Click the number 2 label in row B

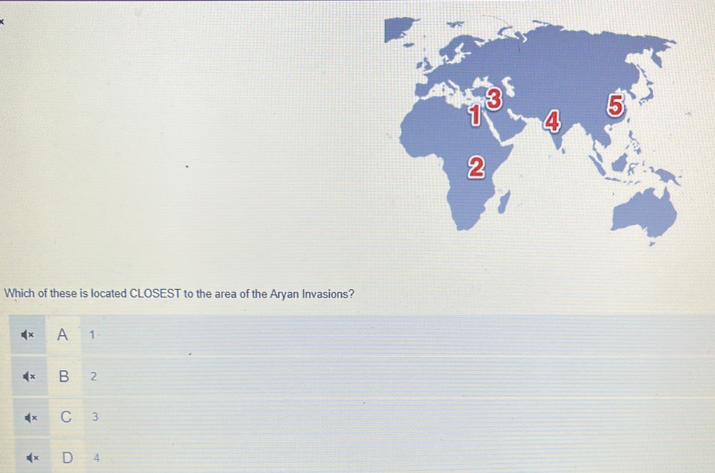(x=93, y=376)
